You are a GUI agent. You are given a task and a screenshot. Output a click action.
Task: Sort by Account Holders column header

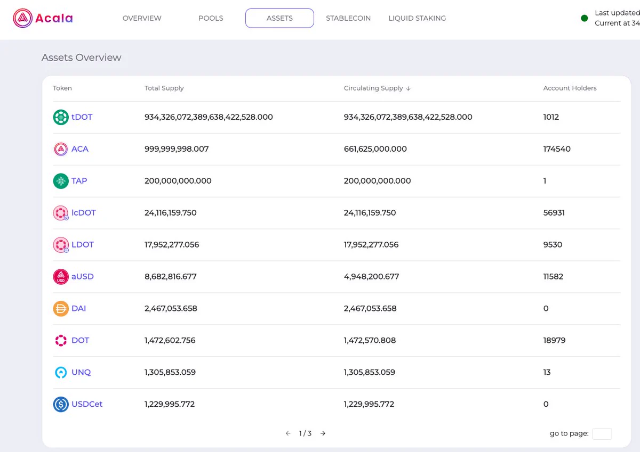pos(570,88)
